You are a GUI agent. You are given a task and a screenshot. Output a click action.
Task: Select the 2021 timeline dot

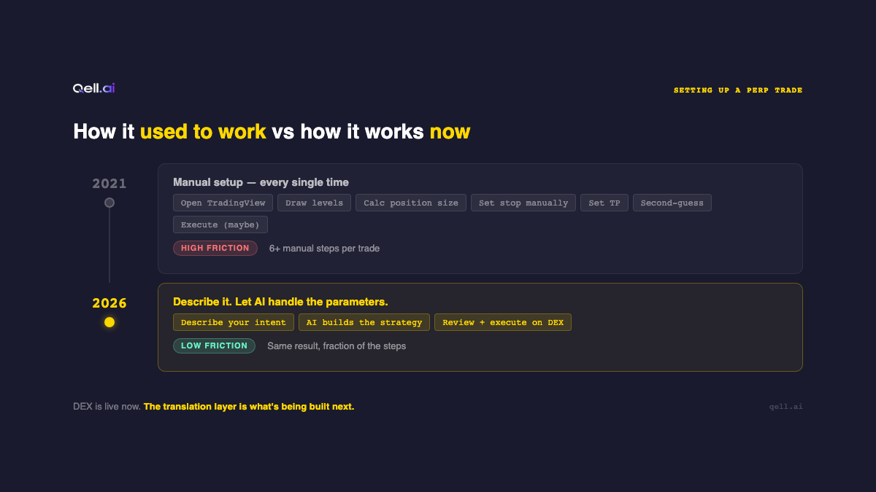coord(109,203)
